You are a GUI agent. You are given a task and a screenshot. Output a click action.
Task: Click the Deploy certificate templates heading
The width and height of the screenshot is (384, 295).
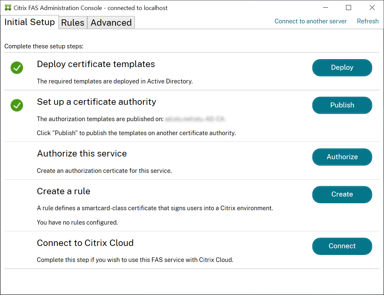pos(96,64)
